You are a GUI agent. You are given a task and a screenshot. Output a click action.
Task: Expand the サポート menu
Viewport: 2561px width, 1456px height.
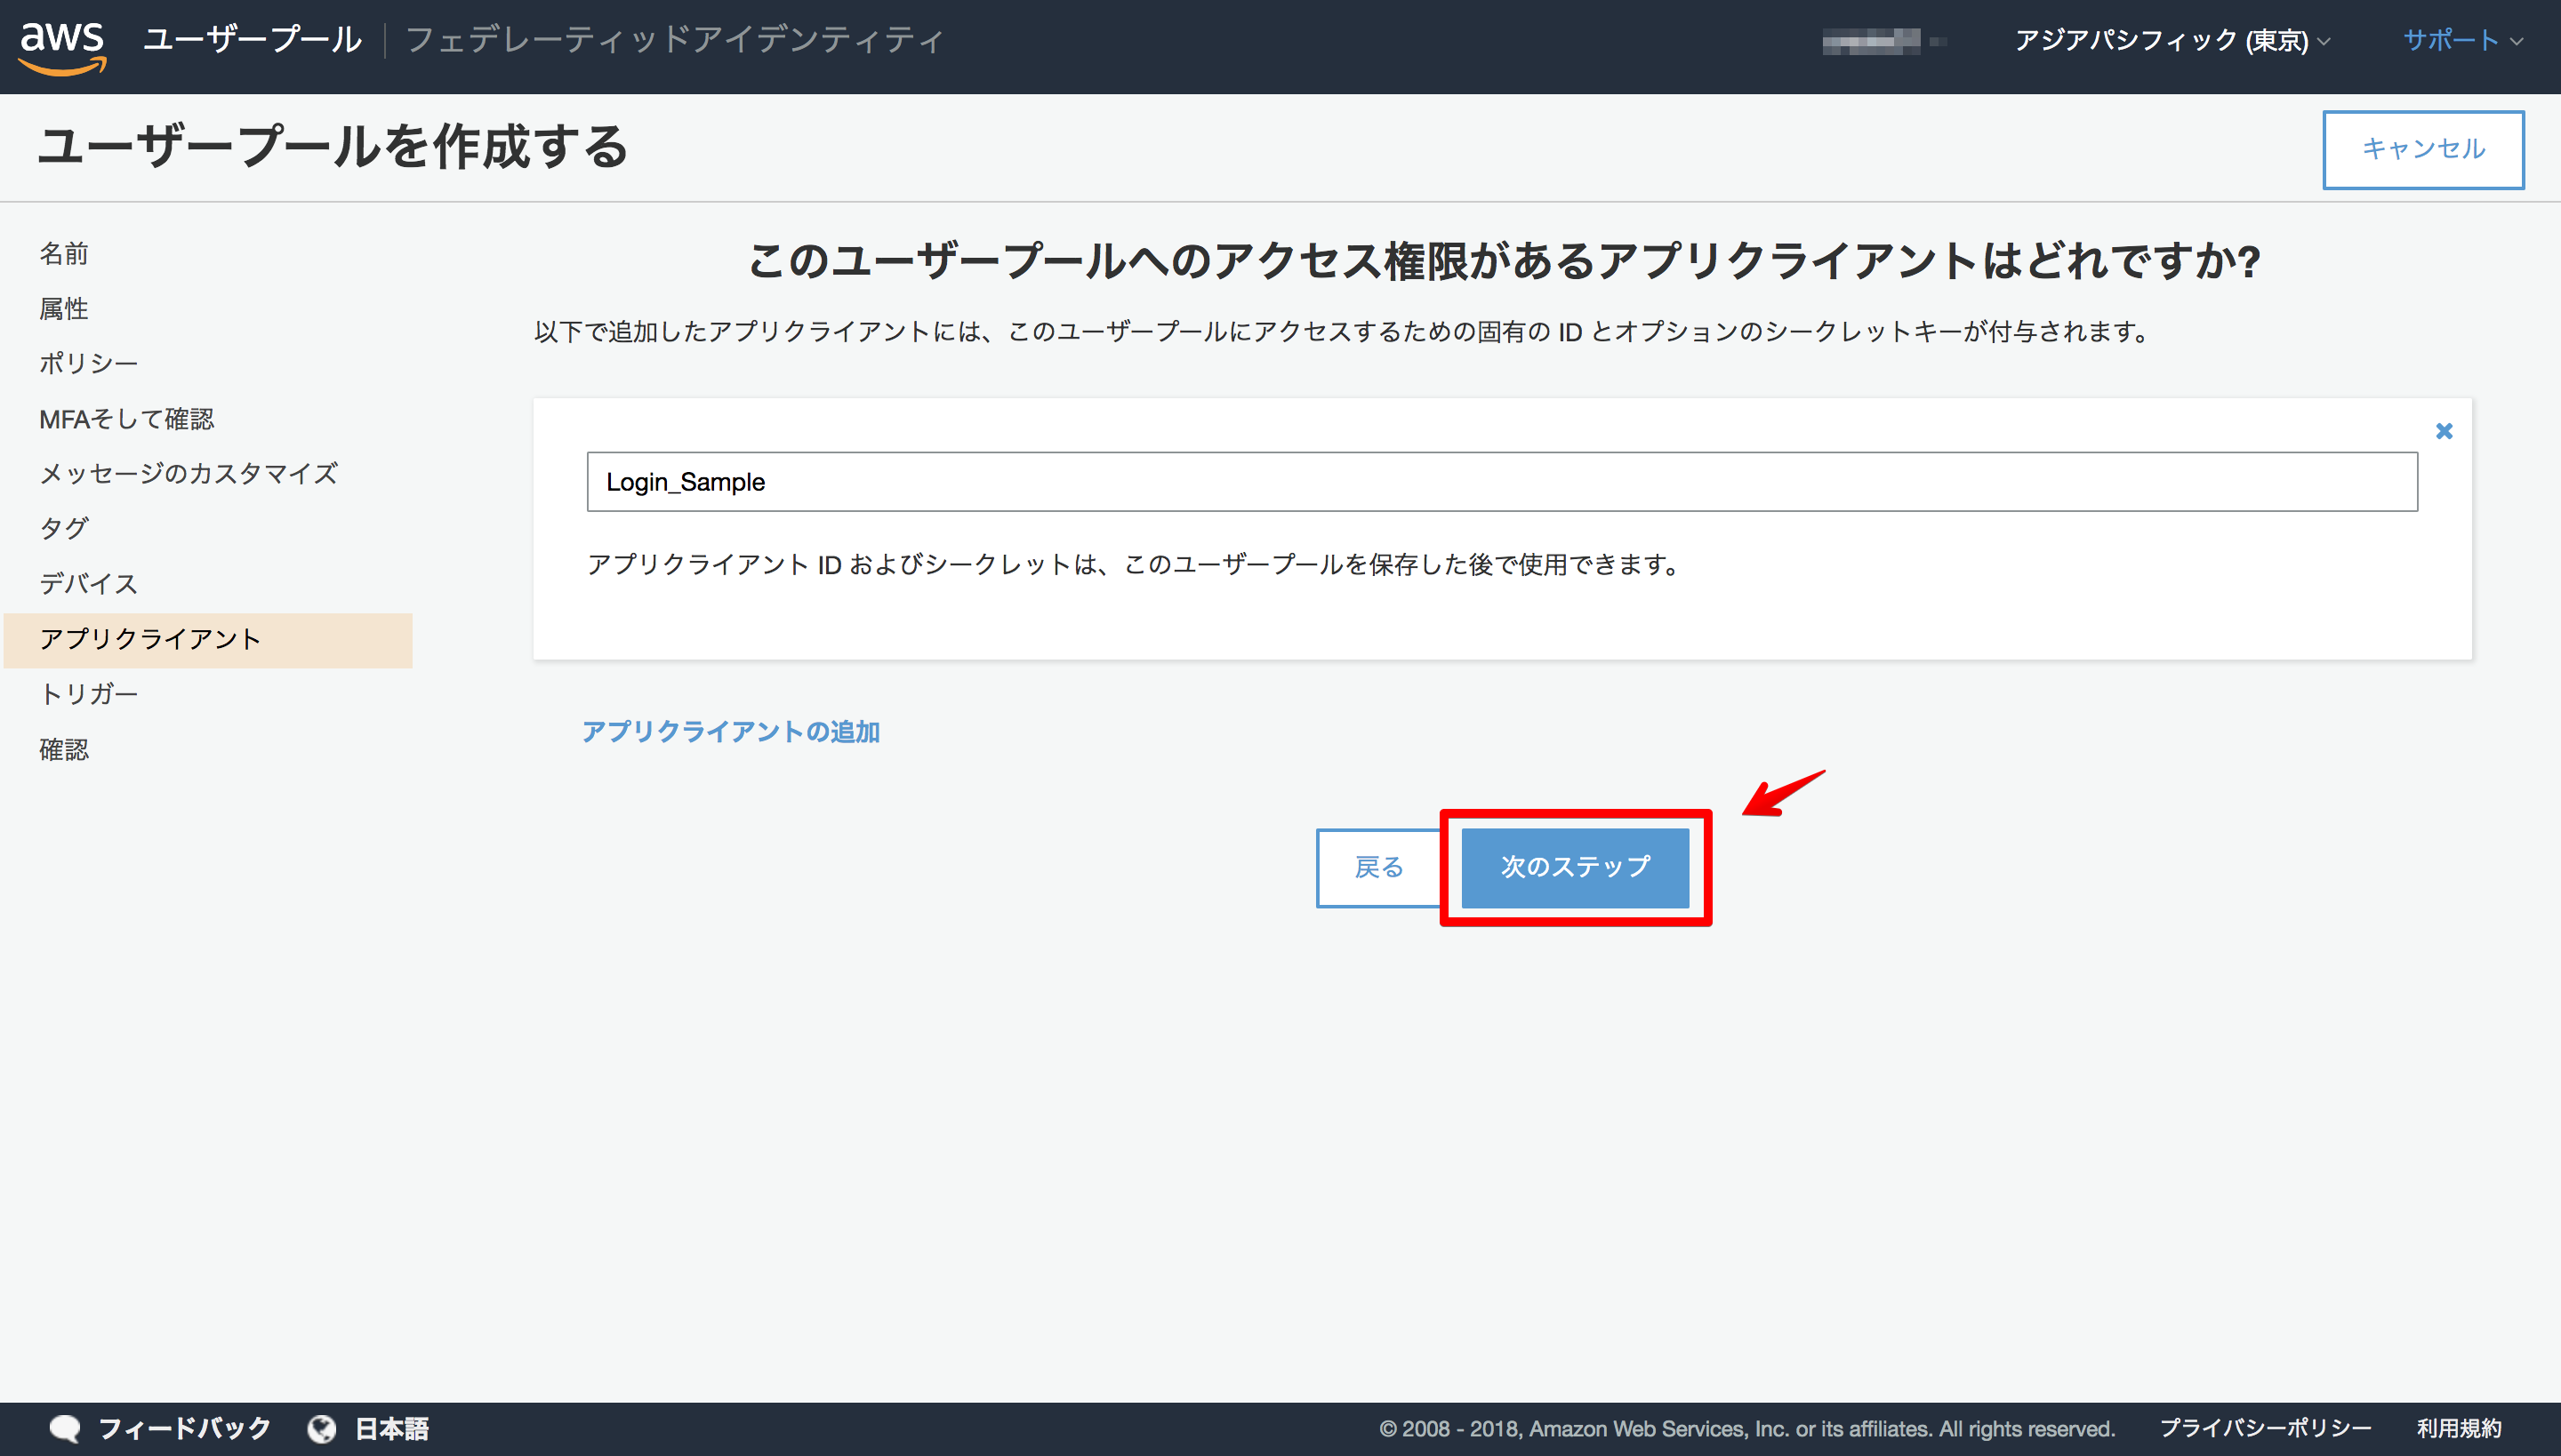pos(2463,40)
